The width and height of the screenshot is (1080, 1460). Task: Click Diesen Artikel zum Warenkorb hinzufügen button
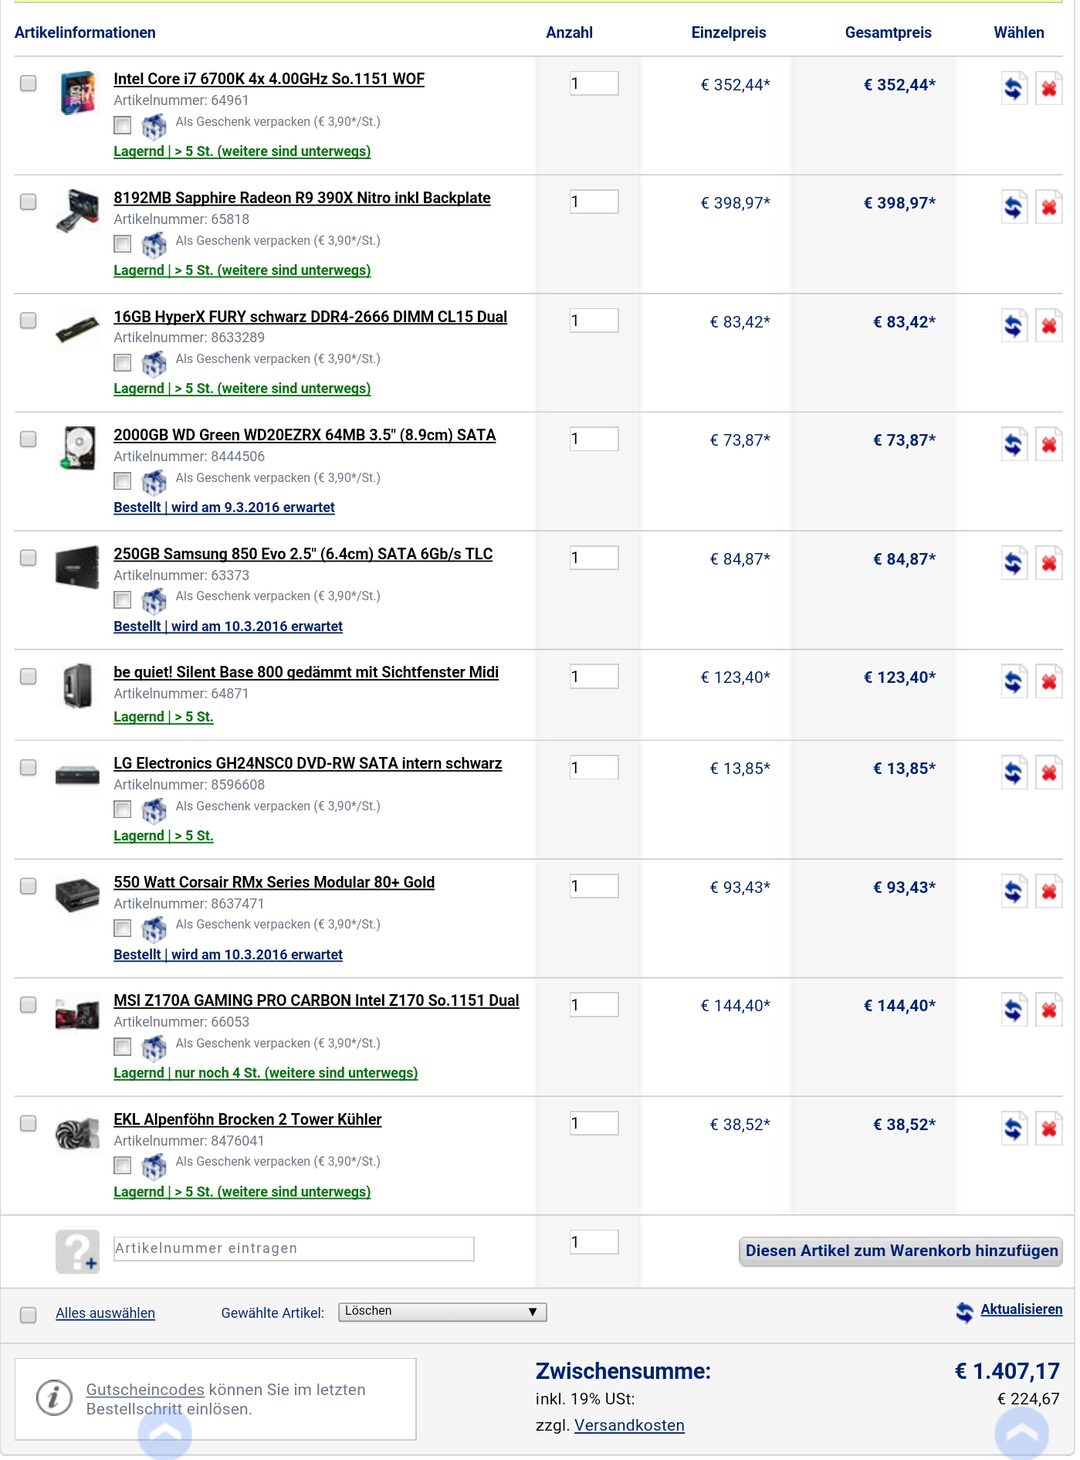pyautogui.click(x=901, y=1251)
